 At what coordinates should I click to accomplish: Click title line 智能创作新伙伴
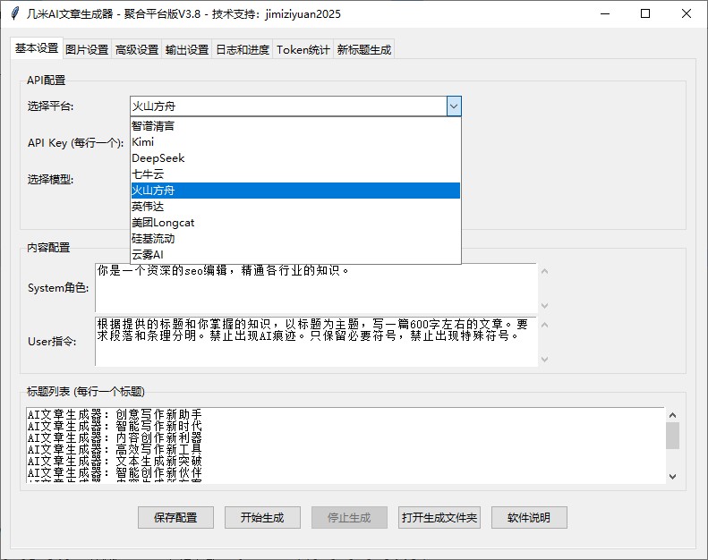point(115,473)
